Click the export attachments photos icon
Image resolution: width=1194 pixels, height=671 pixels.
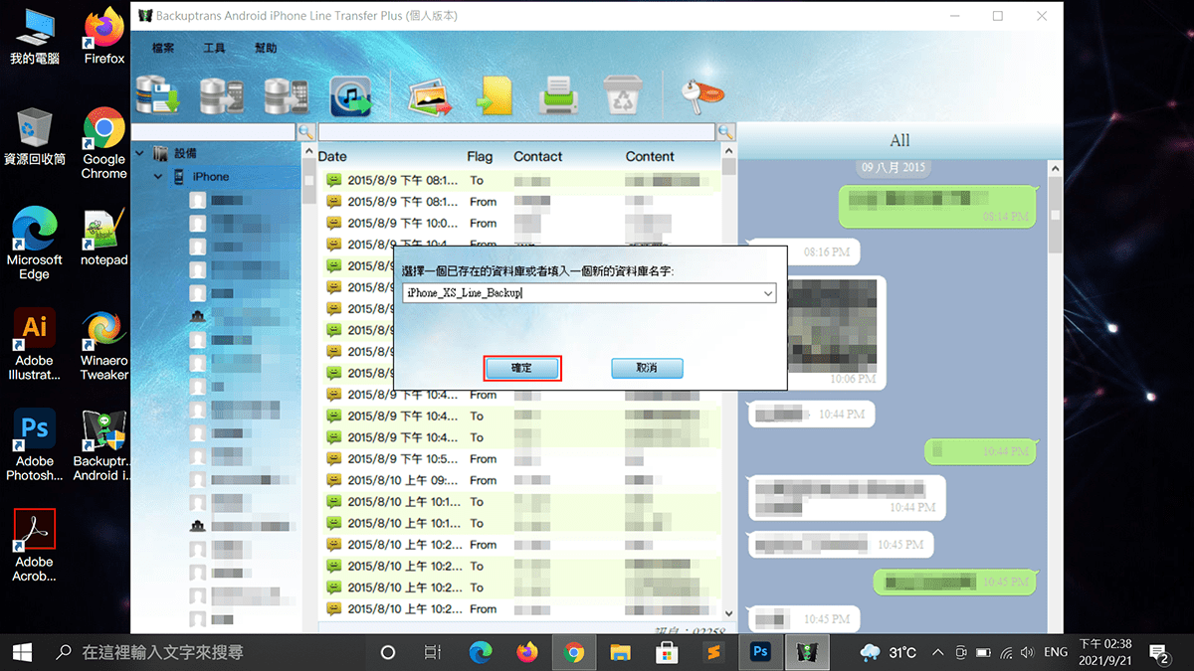point(429,95)
